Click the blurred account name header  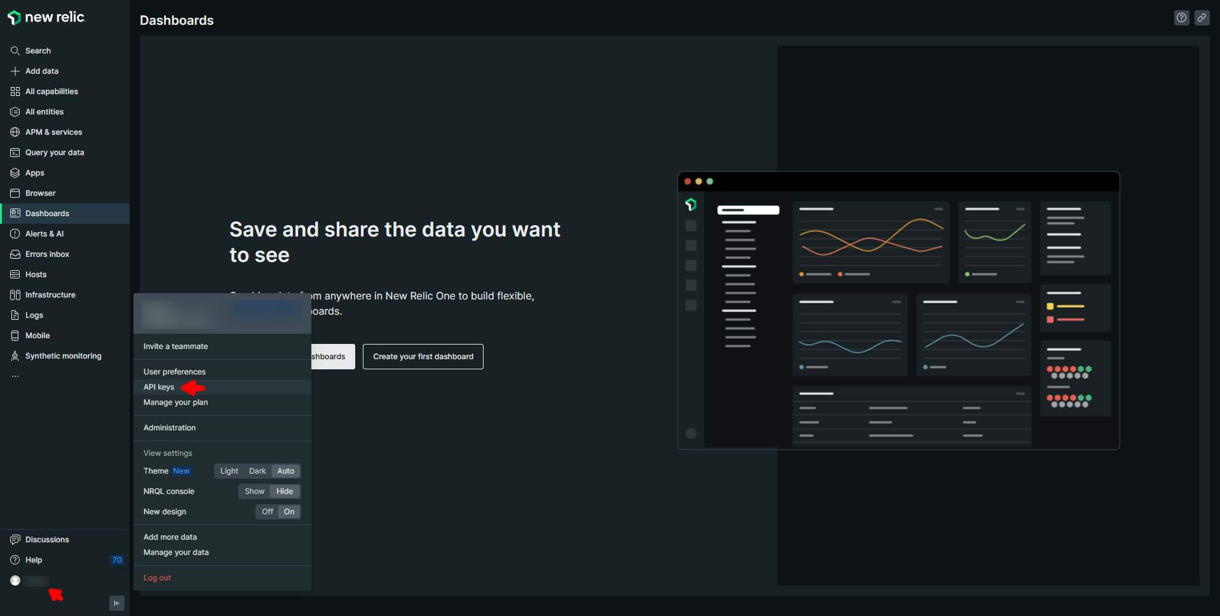coord(222,313)
